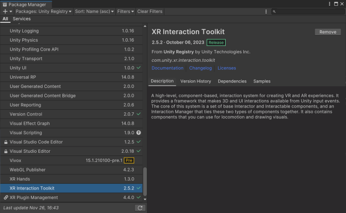Select the Universal RP package
The image size is (346, 213).
point(71,77)
